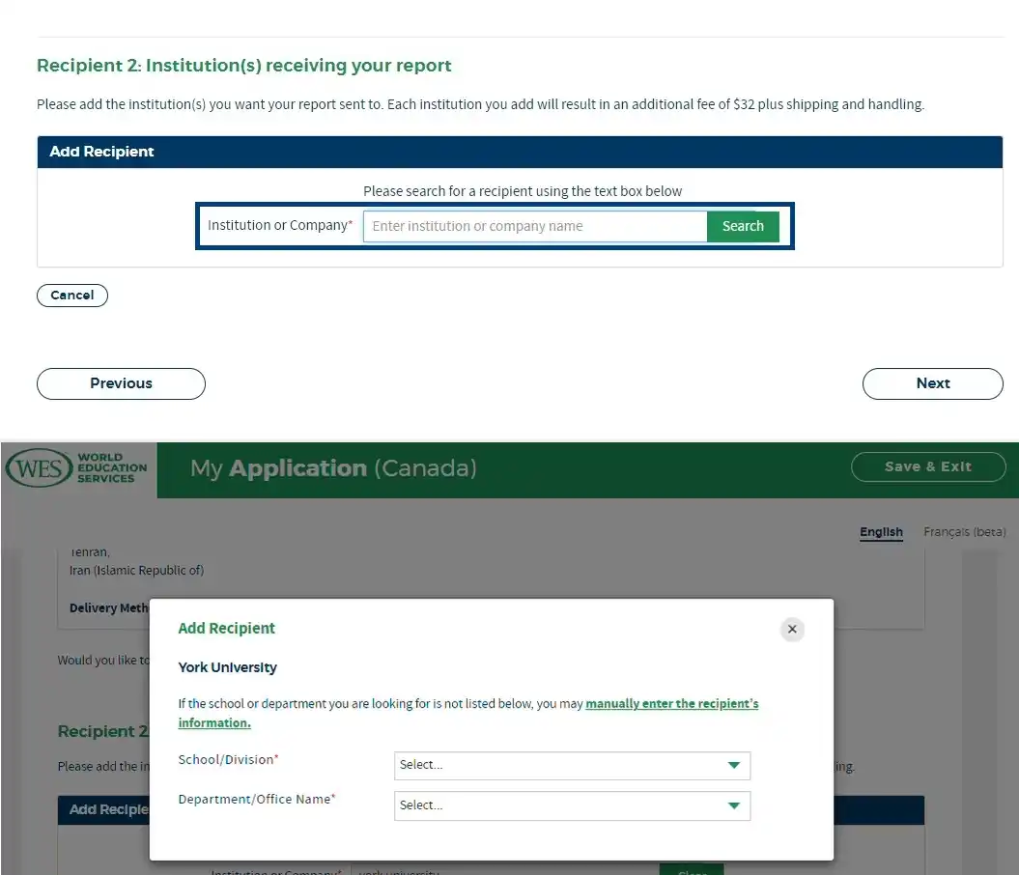Click the Cancel button
This screenshot has width=1019, height=875.
coord(72,296)
